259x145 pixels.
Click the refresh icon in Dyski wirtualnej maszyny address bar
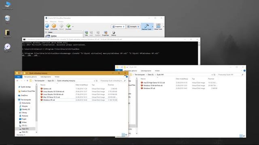click(x=97, y=81)
